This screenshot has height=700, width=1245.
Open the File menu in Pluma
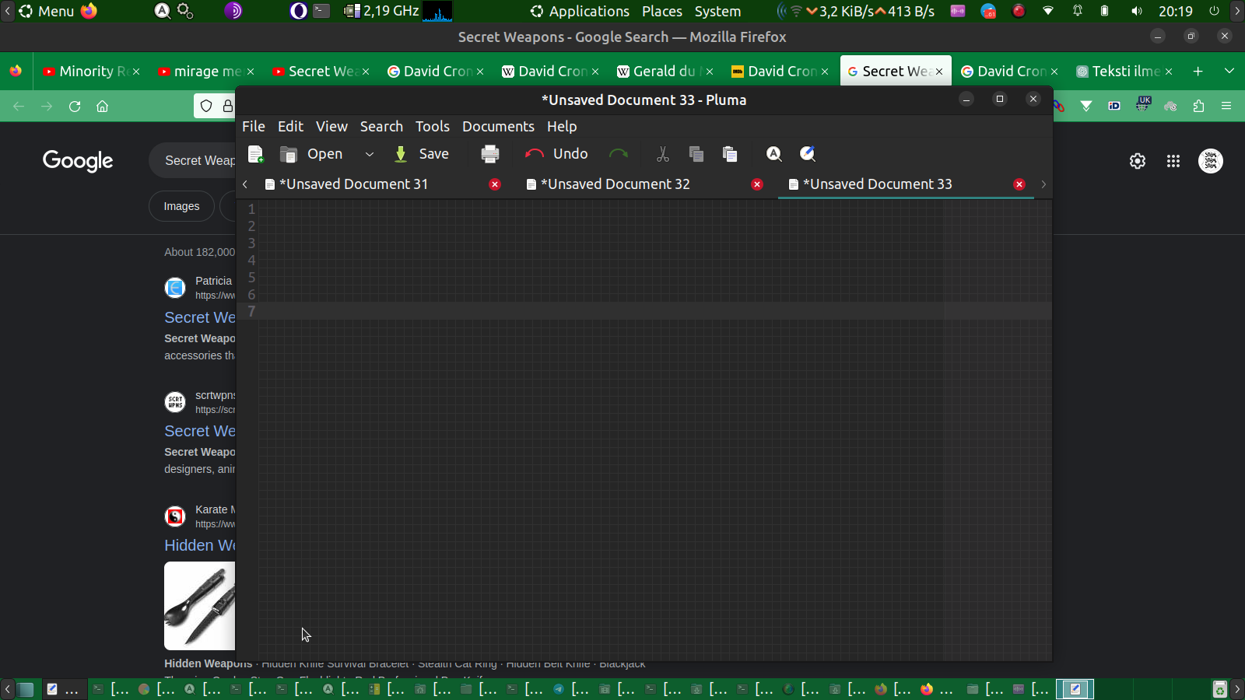tap(254, 126)
